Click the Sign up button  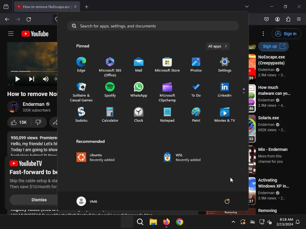point(274,46)
